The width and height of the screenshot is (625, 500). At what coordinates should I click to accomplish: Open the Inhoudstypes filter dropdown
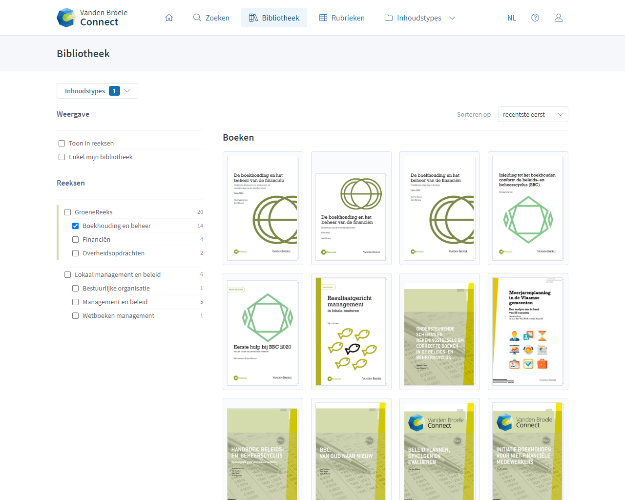(x=97, y=91)
